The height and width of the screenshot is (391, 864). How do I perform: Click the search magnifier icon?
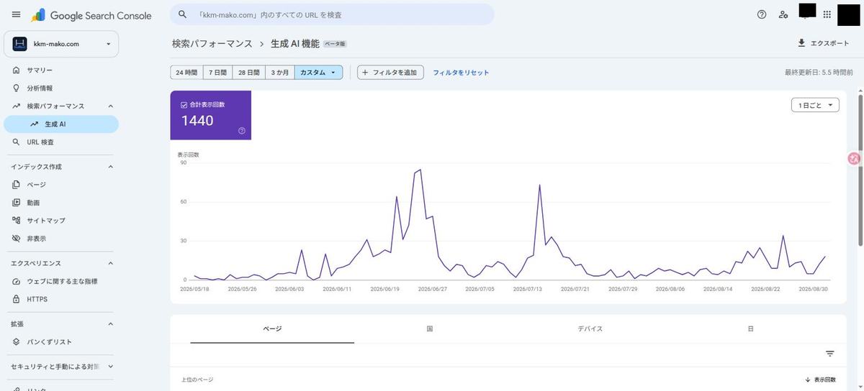(x=183, y=14)
